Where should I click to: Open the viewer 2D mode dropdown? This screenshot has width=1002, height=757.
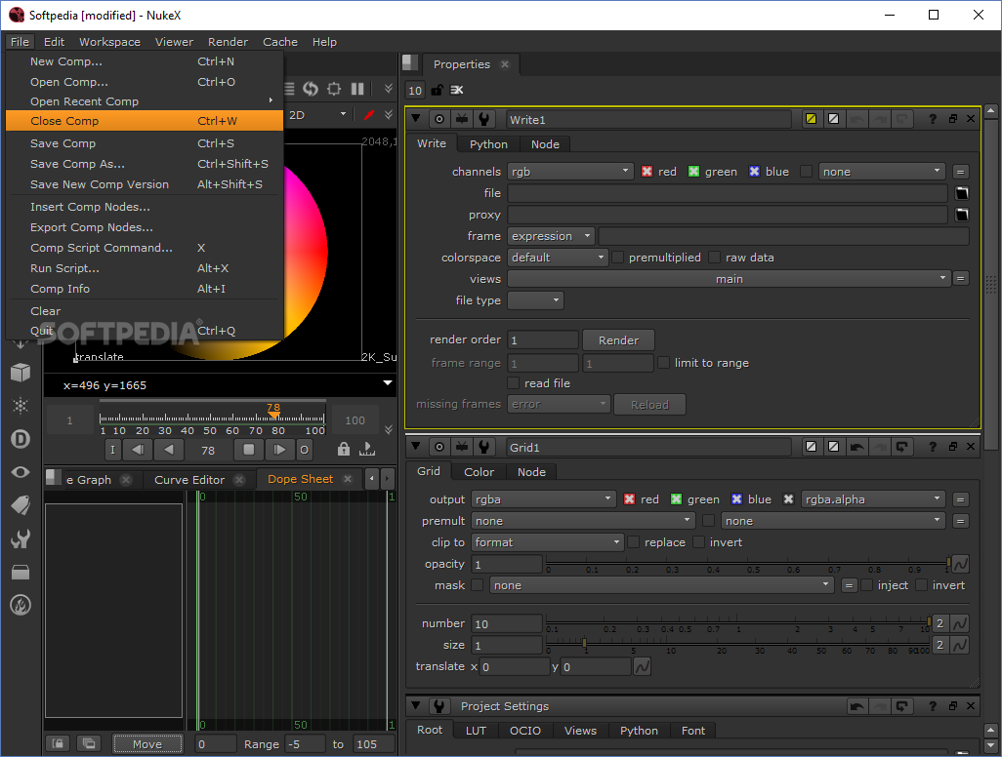point(317,115)
